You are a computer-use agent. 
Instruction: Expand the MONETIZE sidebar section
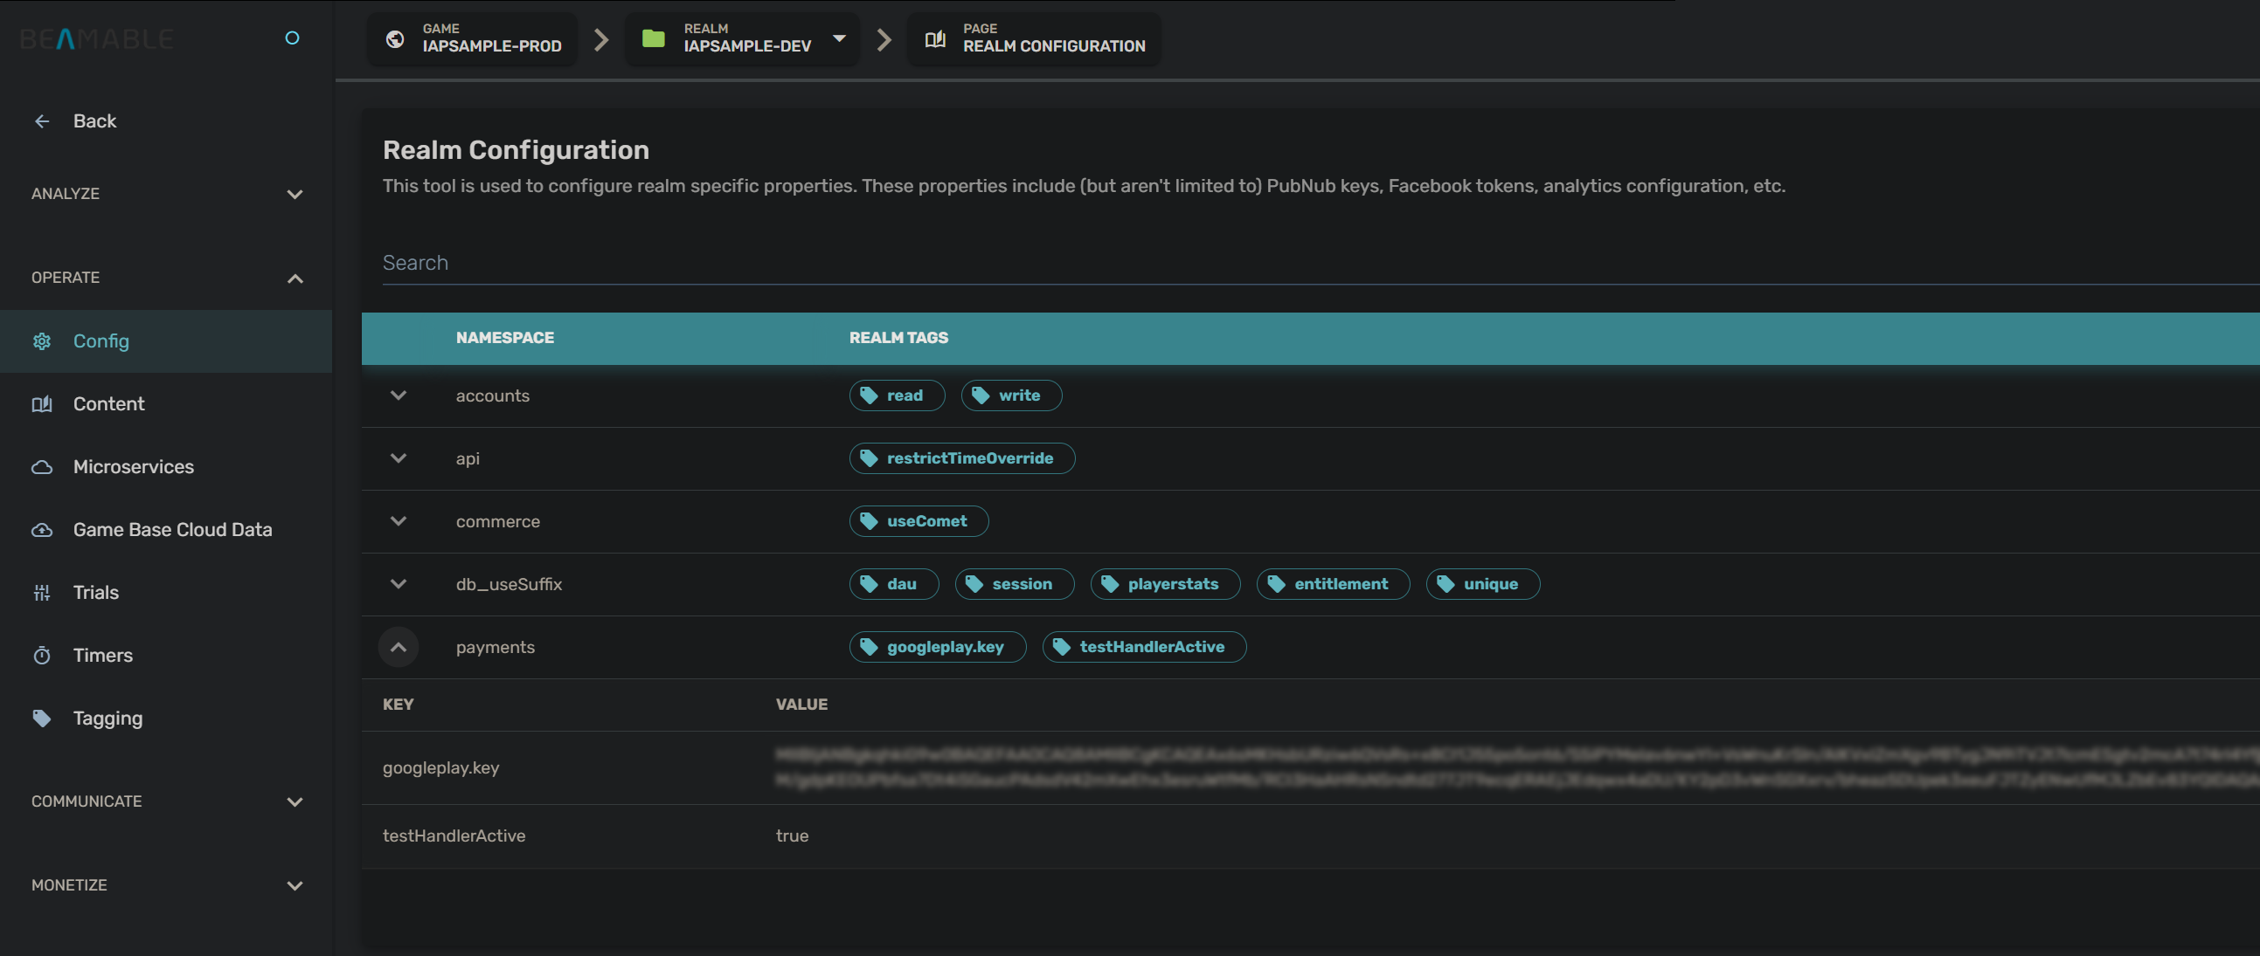point(295,886)
